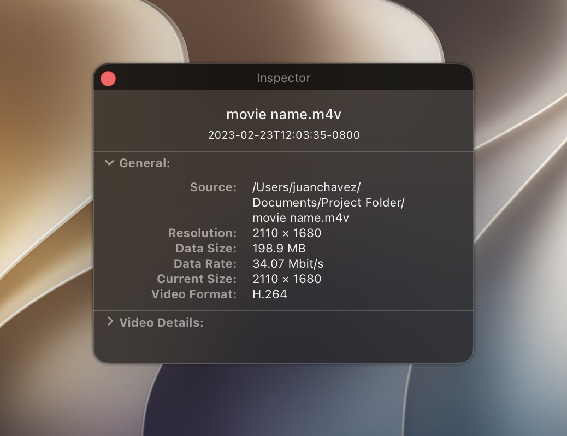Click the timestamp 2023-02-23T12:03:35-0800

point(284,135)
